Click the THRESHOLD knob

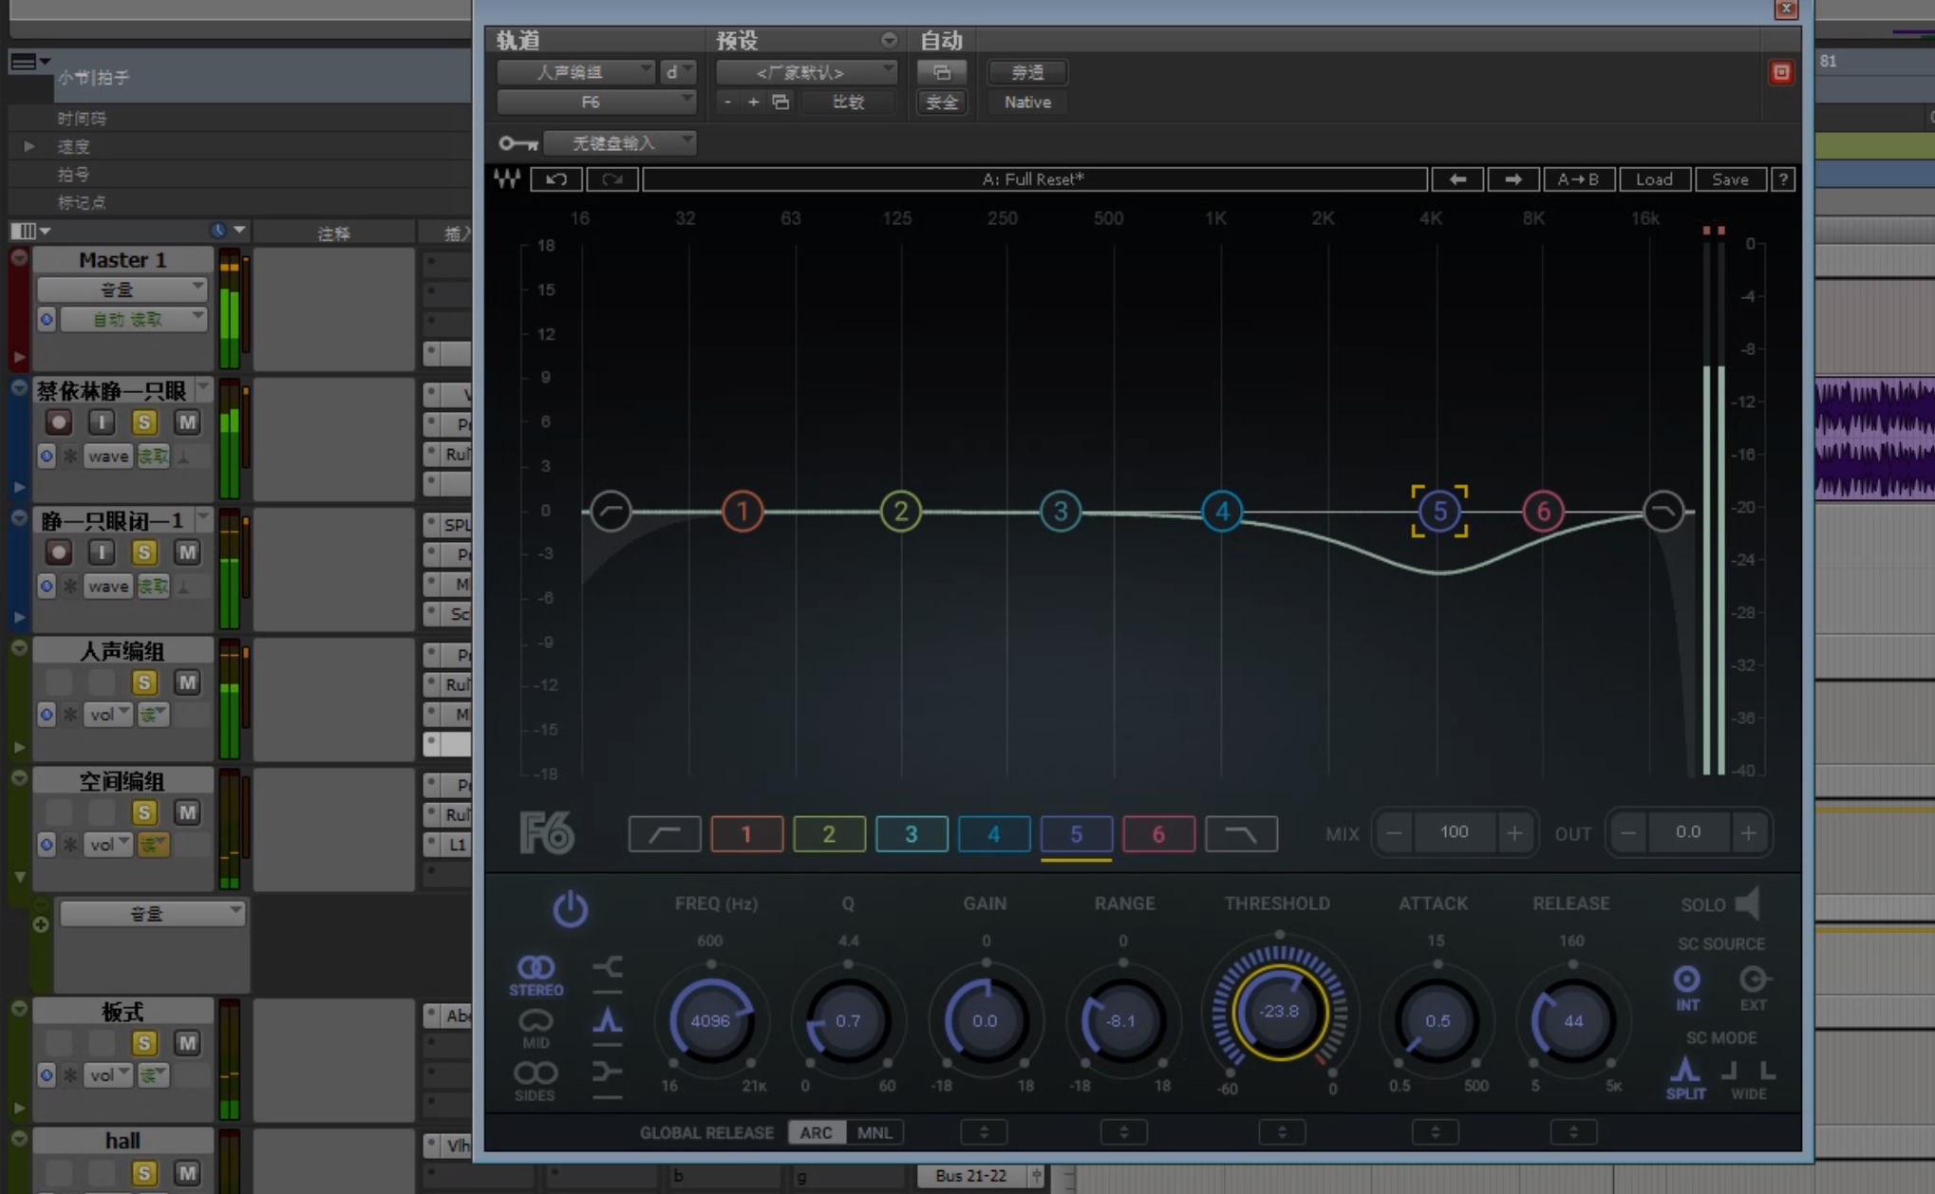(1278, 1012)
